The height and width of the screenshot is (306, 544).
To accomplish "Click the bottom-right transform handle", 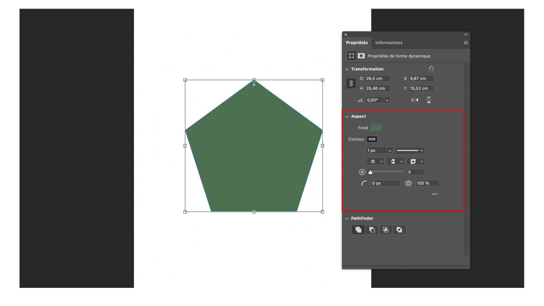I will coord(322,211).
